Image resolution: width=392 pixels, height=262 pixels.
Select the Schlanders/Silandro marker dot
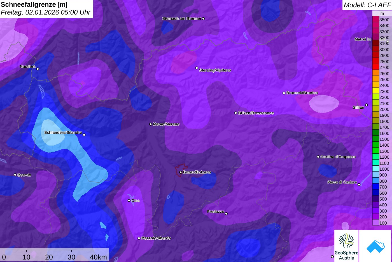pyautogui.click(x=84, y=135)
